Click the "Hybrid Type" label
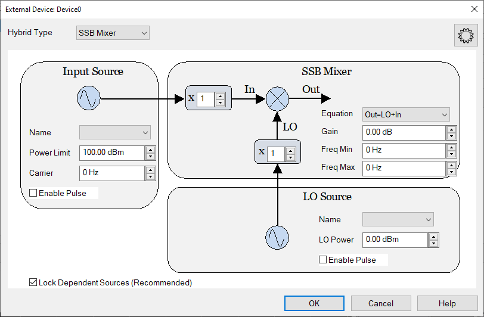 (x=30, y=32)
